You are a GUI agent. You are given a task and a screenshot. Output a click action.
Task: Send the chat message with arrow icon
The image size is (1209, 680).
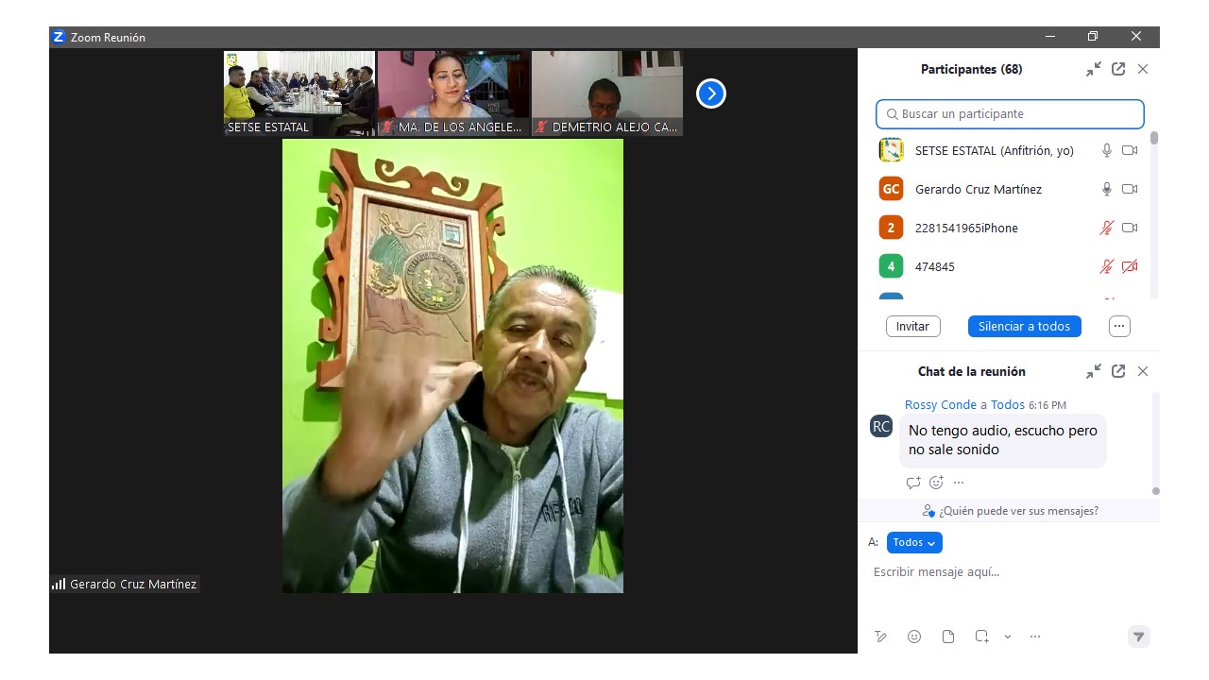[1139, 637]
